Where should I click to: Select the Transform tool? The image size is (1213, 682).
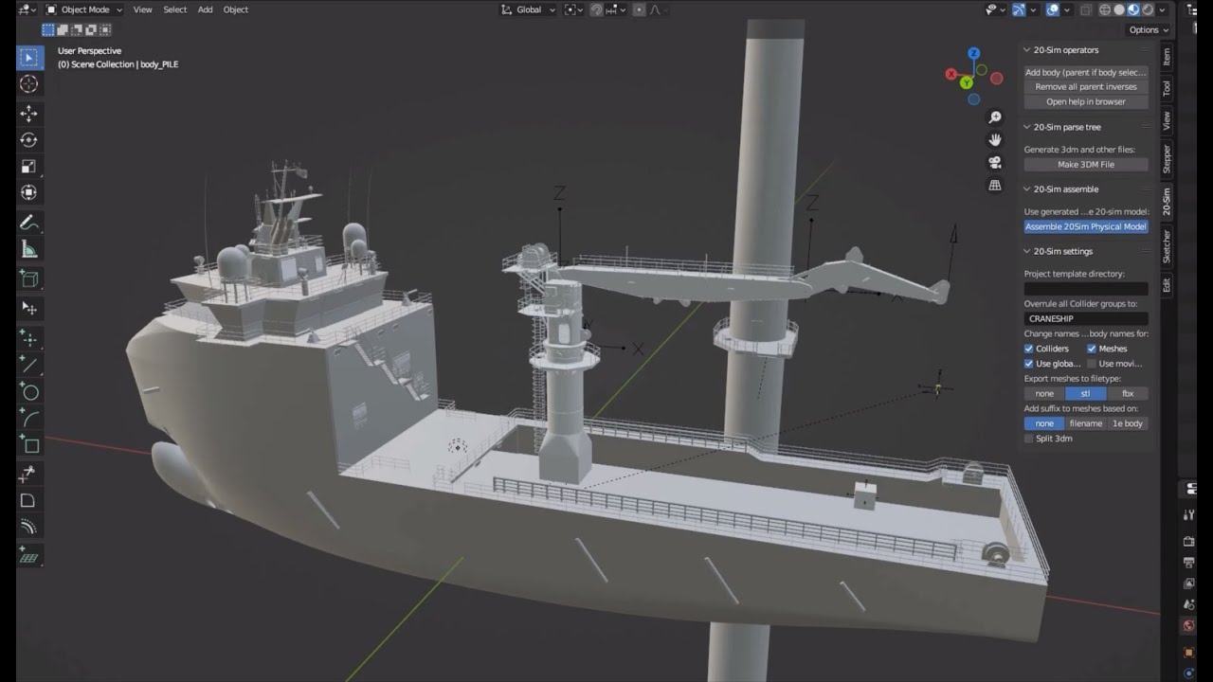tap(29, 192)
